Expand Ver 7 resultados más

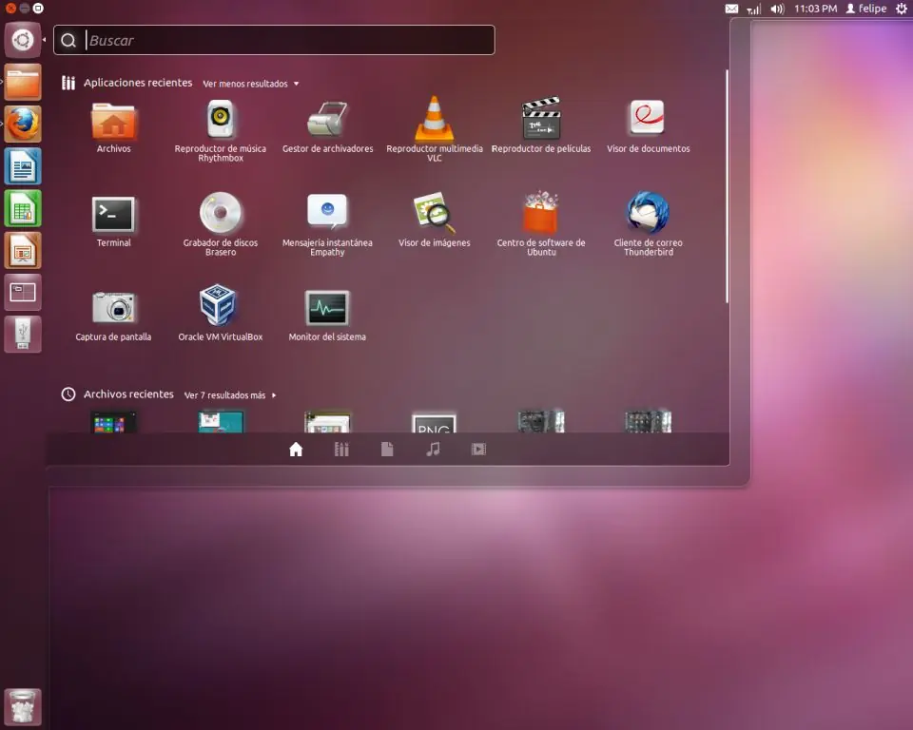point(230,395)
